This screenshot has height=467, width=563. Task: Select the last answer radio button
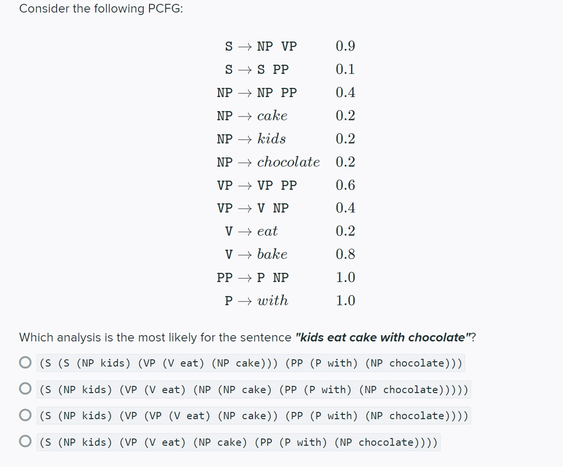pyautogui.click(x=25, y=440)
